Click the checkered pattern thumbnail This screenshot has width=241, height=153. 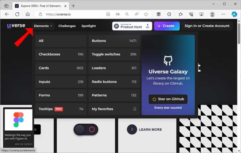tap(208, 129)
